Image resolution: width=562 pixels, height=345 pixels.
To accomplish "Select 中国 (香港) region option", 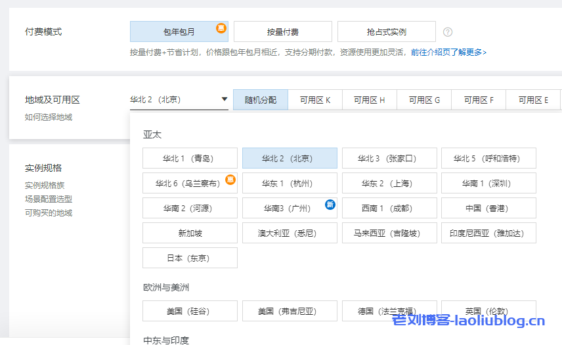I will (x=488, y=209).
